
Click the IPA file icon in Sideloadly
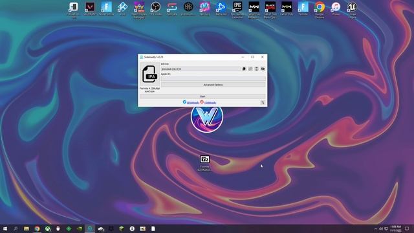pyautogui.click(x=150, y=74)
